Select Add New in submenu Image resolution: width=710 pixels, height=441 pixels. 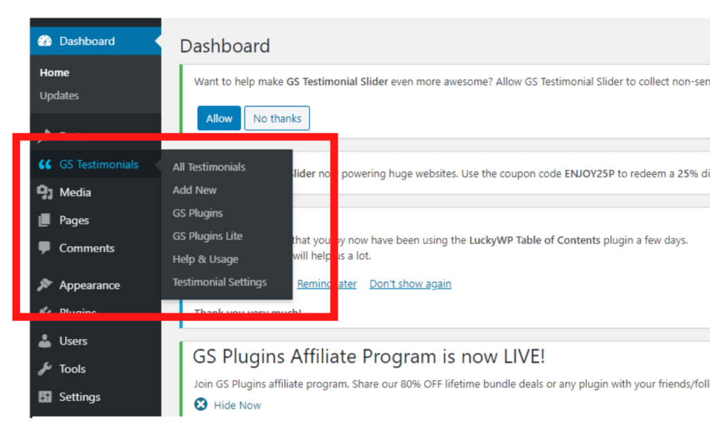(194, 190)
